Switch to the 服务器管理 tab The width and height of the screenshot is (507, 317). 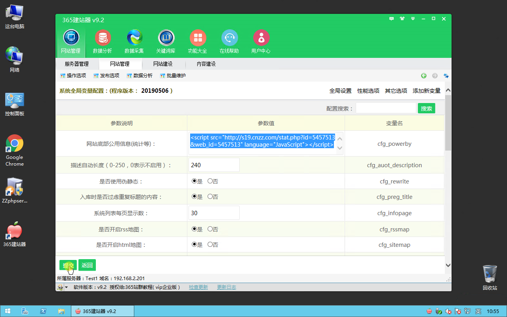[77, 64]
